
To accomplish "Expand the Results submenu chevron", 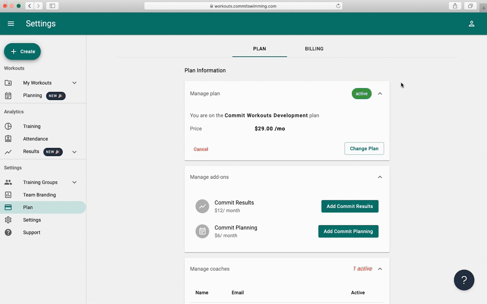I will tap(74, 152).
